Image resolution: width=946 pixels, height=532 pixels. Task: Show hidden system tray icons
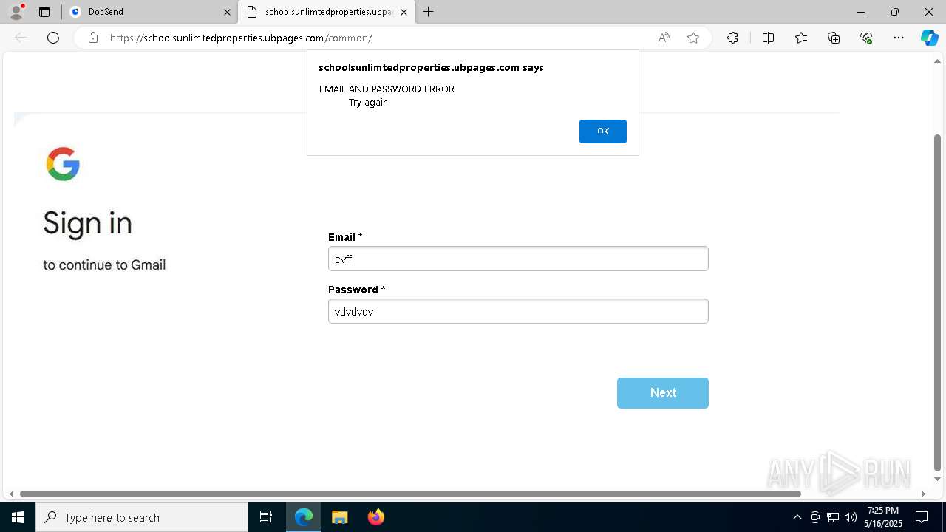click(x=797, y=517)
